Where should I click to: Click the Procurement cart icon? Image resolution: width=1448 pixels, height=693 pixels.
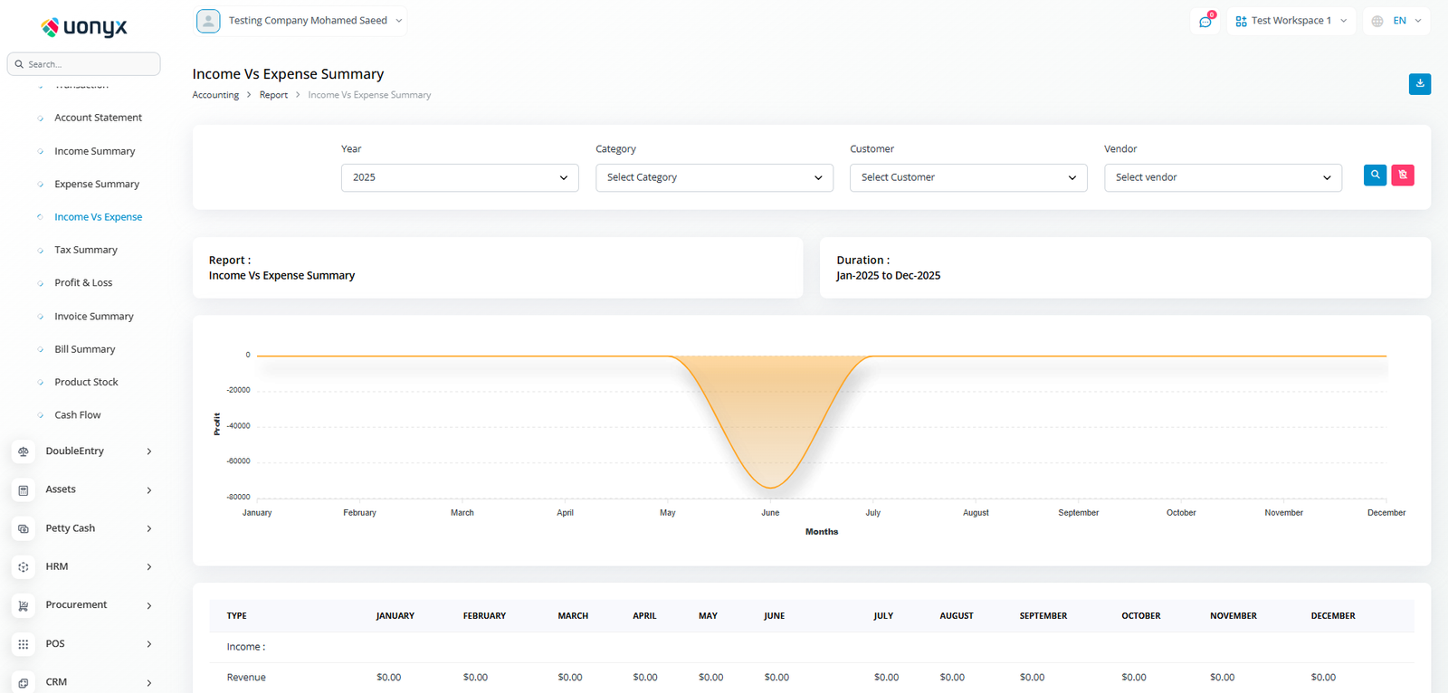(x=24, y=605)
